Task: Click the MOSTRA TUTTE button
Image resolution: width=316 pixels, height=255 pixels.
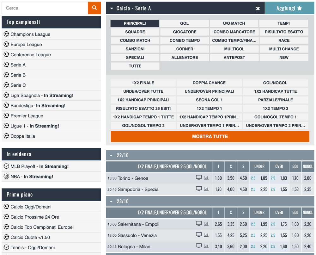Action: [x=210, y=137]
